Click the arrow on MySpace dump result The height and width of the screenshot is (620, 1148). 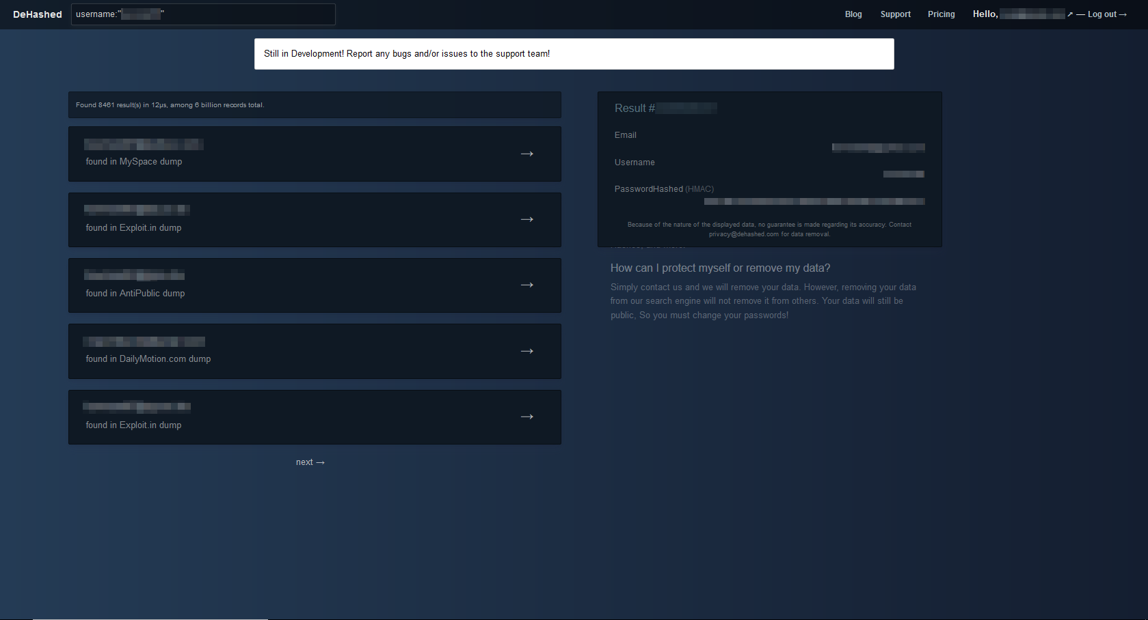click(526, 154)
